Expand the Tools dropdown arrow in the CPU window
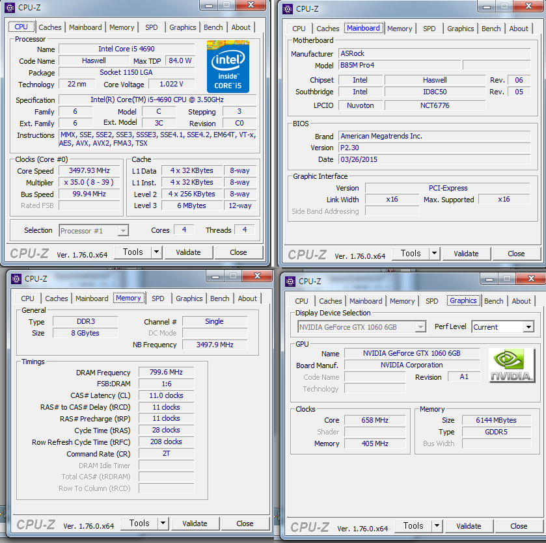The height and width of the screenshot is (543, 546). click(157, 252)
